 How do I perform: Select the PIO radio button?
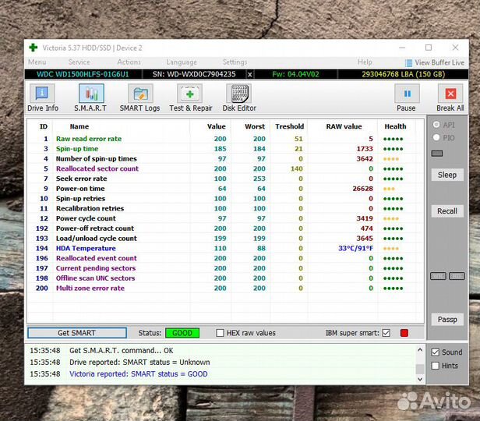click(x=436, y=137)
